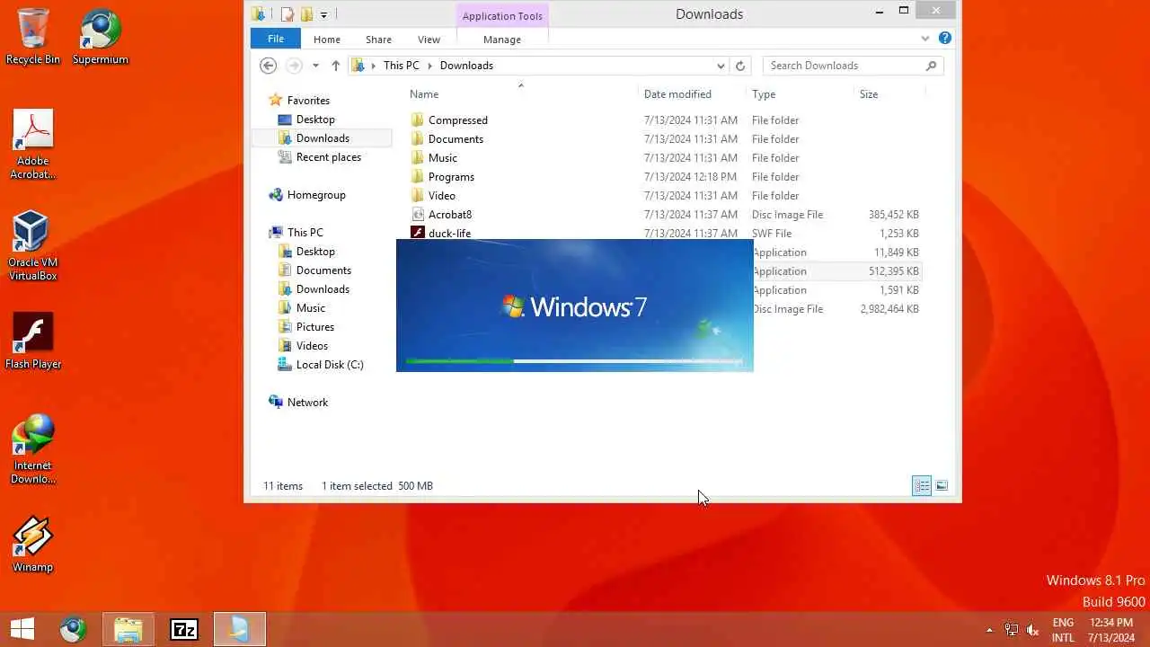Select the Flash Player desktop icon

click(x=33, y=341)
